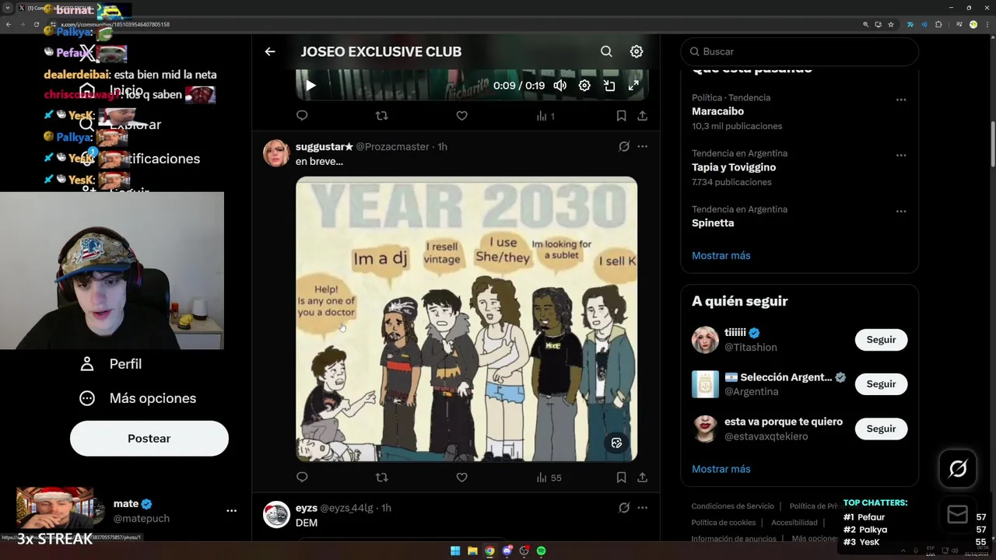The image size is (996, 560).
Task: Follow Selección Argentina account
Action: coord(881,384)
